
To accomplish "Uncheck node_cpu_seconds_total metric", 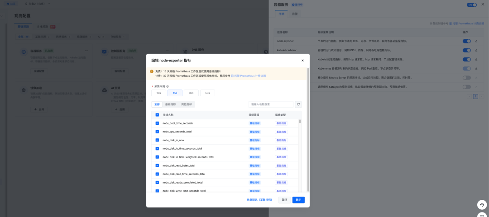I will point(157,132).
